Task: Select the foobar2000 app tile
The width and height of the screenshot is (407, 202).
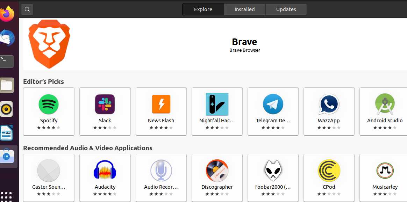Action: pos(273,178)
